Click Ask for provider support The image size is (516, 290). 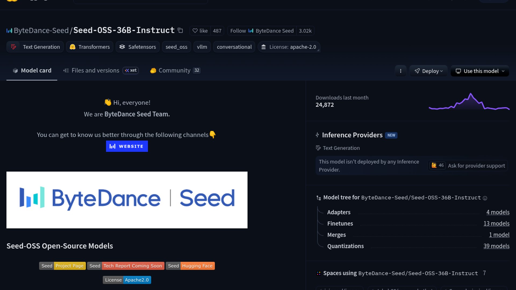pos(476,166)
